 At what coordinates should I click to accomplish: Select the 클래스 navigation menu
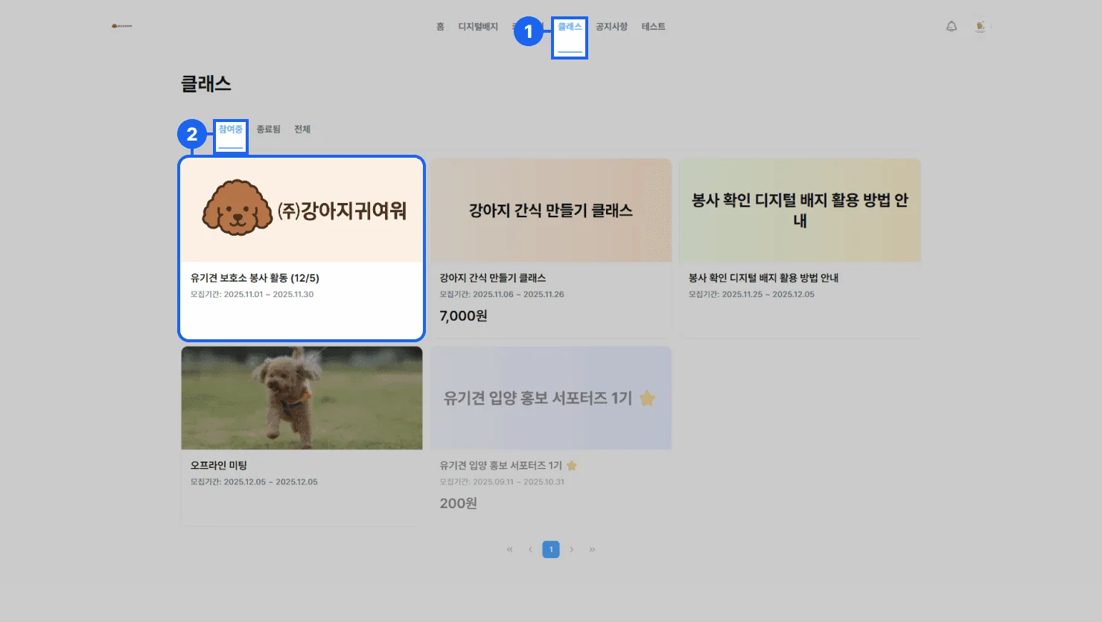(570, 27)
